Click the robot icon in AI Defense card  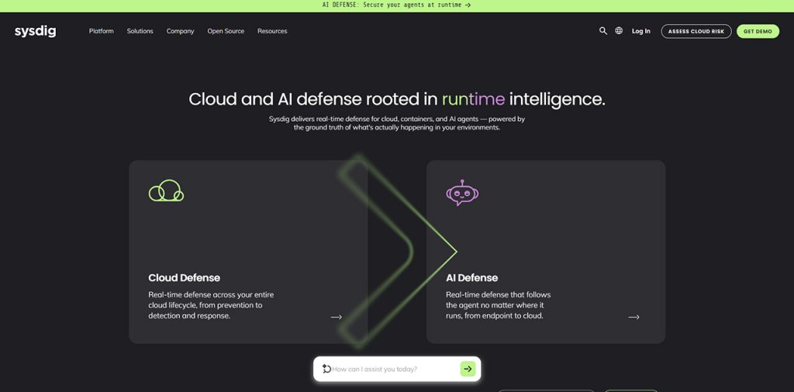462,193
